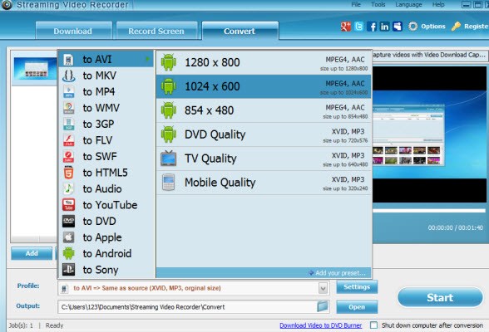Share on LinkedIn using its icon

tap(384, 27)
